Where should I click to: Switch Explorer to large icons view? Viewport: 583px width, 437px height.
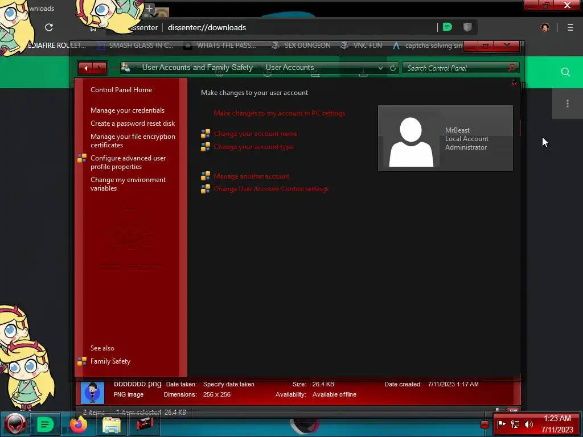point(514,411)
